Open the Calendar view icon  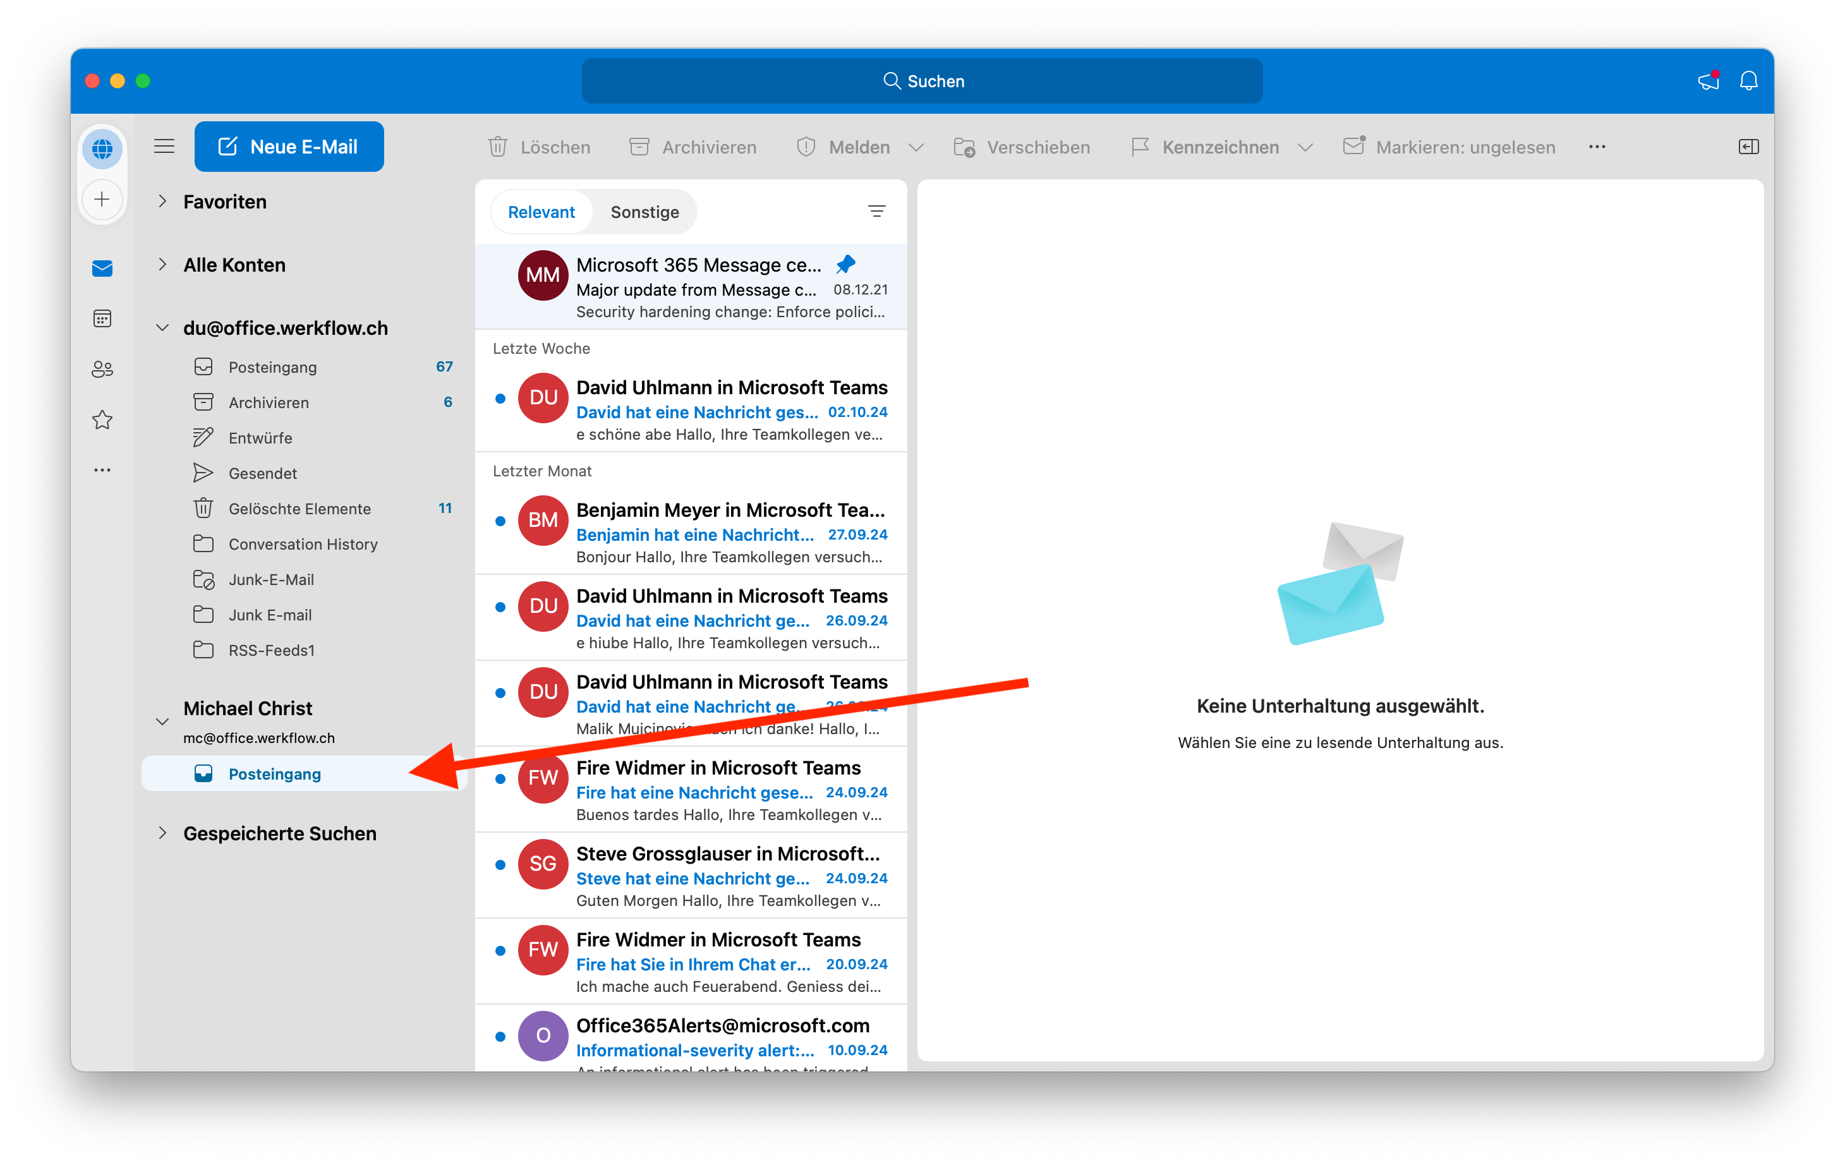click(102, 318)
